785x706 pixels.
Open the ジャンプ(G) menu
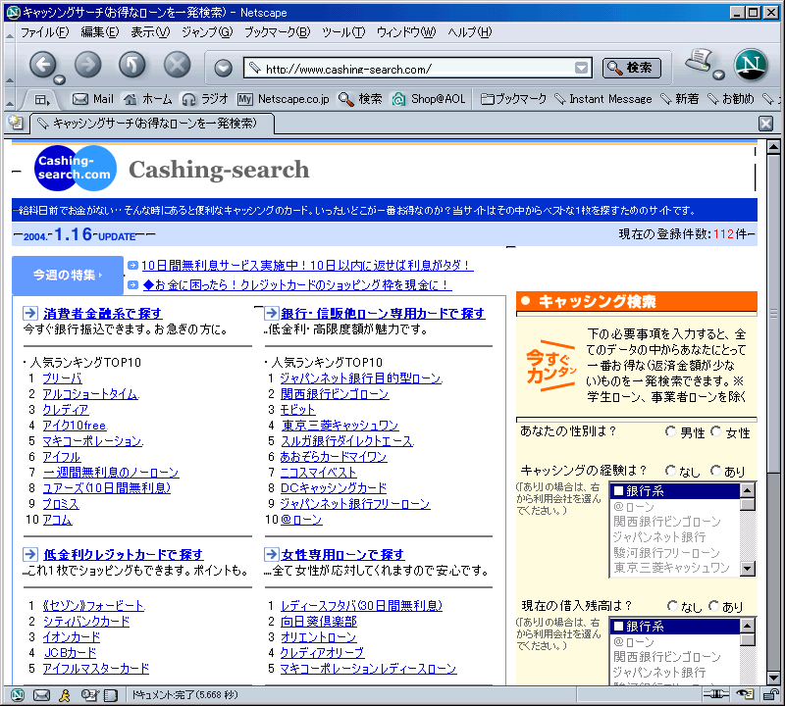click(207, 32)
